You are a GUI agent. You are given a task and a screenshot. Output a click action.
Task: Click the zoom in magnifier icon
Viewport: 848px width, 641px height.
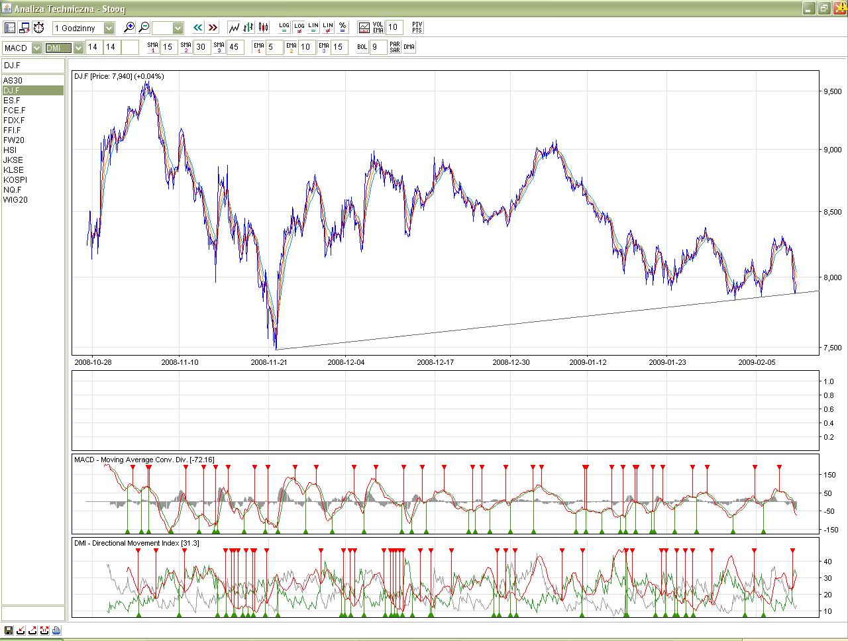pos(130,28)
